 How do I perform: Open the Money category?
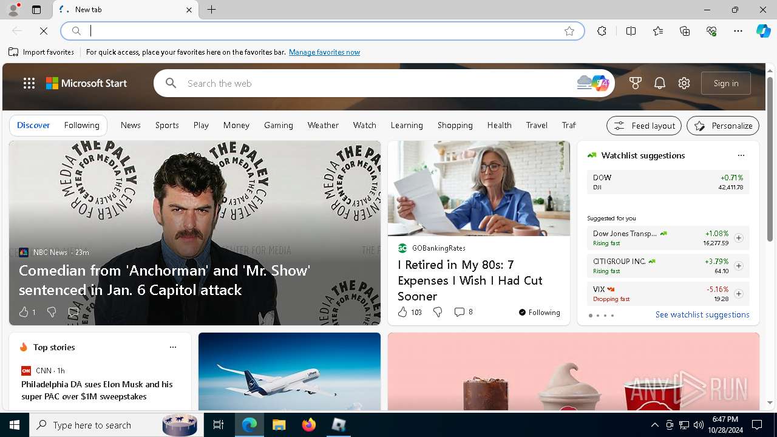coord(236,125)
